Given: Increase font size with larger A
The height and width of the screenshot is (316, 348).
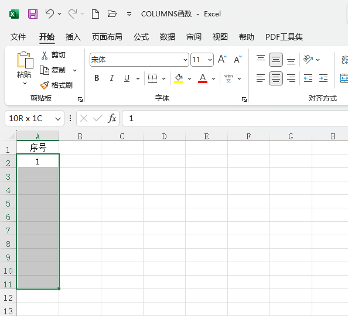Looking at the screenshot, I should coord(222,59).
